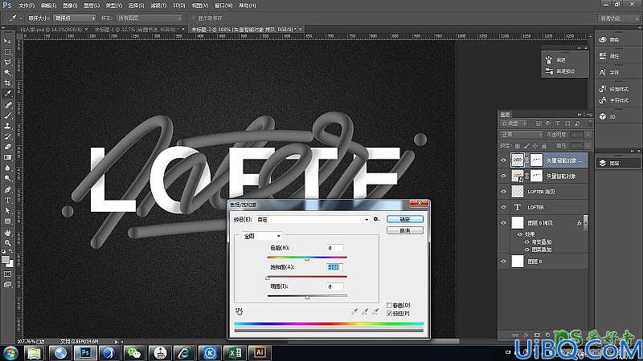Viewport: 643px width, 361px height.
Task: Hide the 图层 0 layer
Action: (x=504, y=262)
